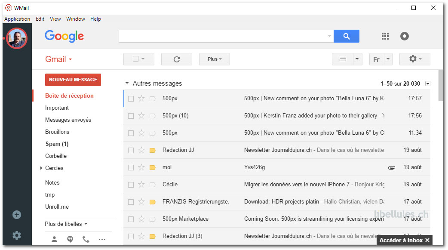Click NOUVEAU MESSAGE to compose
This screenshot has width=448, height=250.
coord(73,80)
